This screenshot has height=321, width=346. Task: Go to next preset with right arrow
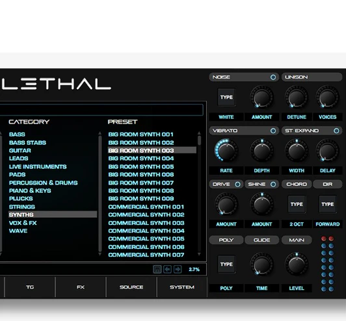pos(178,269)
